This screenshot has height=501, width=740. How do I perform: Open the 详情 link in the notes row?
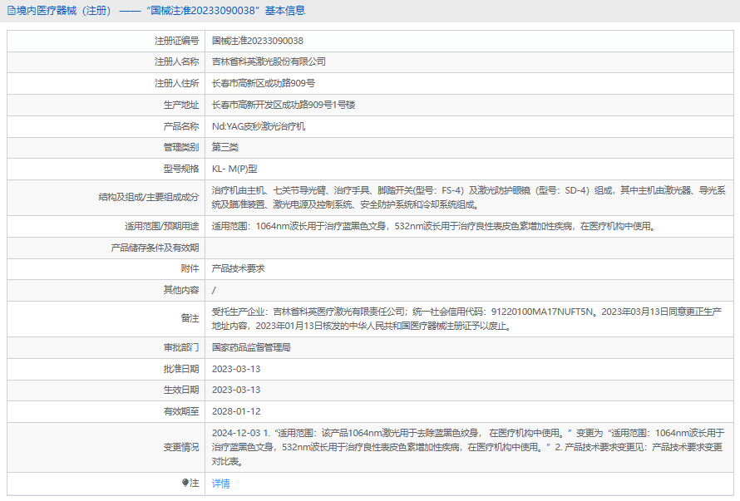220,483
